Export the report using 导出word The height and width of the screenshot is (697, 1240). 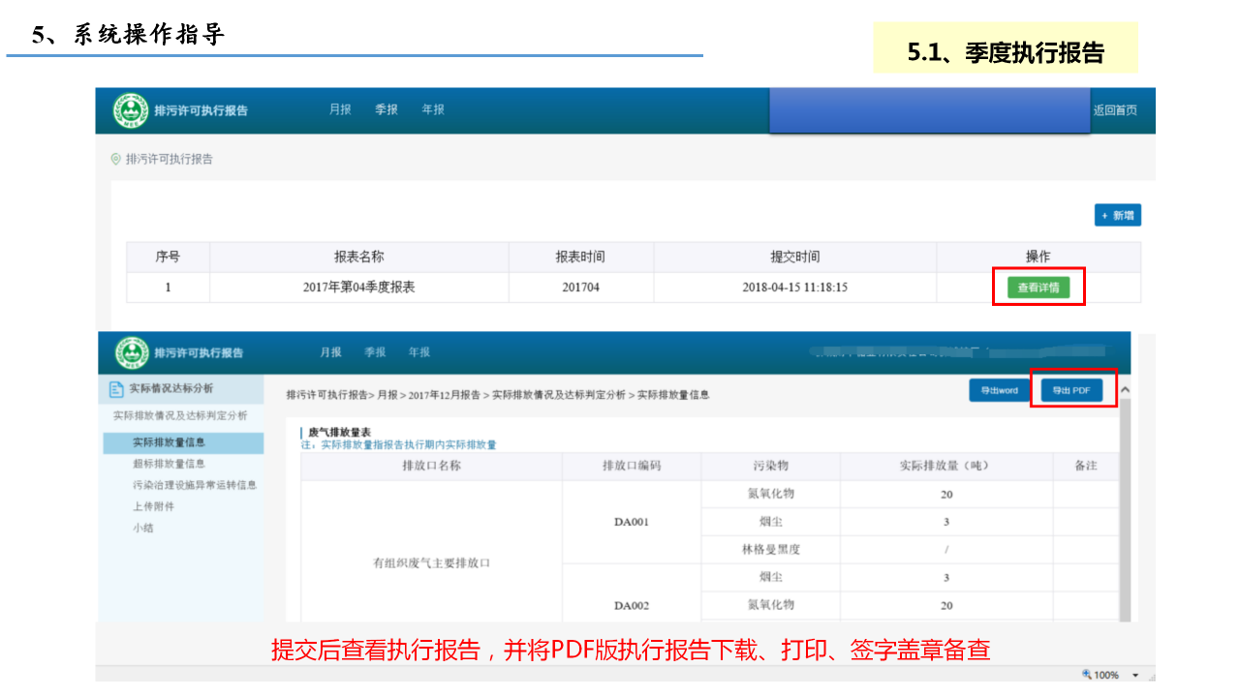pyautogui.click(x=999, y=390)
